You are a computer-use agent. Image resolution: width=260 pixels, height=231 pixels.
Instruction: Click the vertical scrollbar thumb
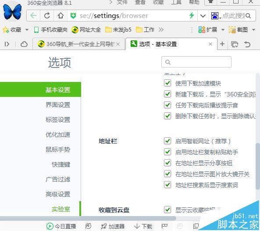(x=258, y=166)
